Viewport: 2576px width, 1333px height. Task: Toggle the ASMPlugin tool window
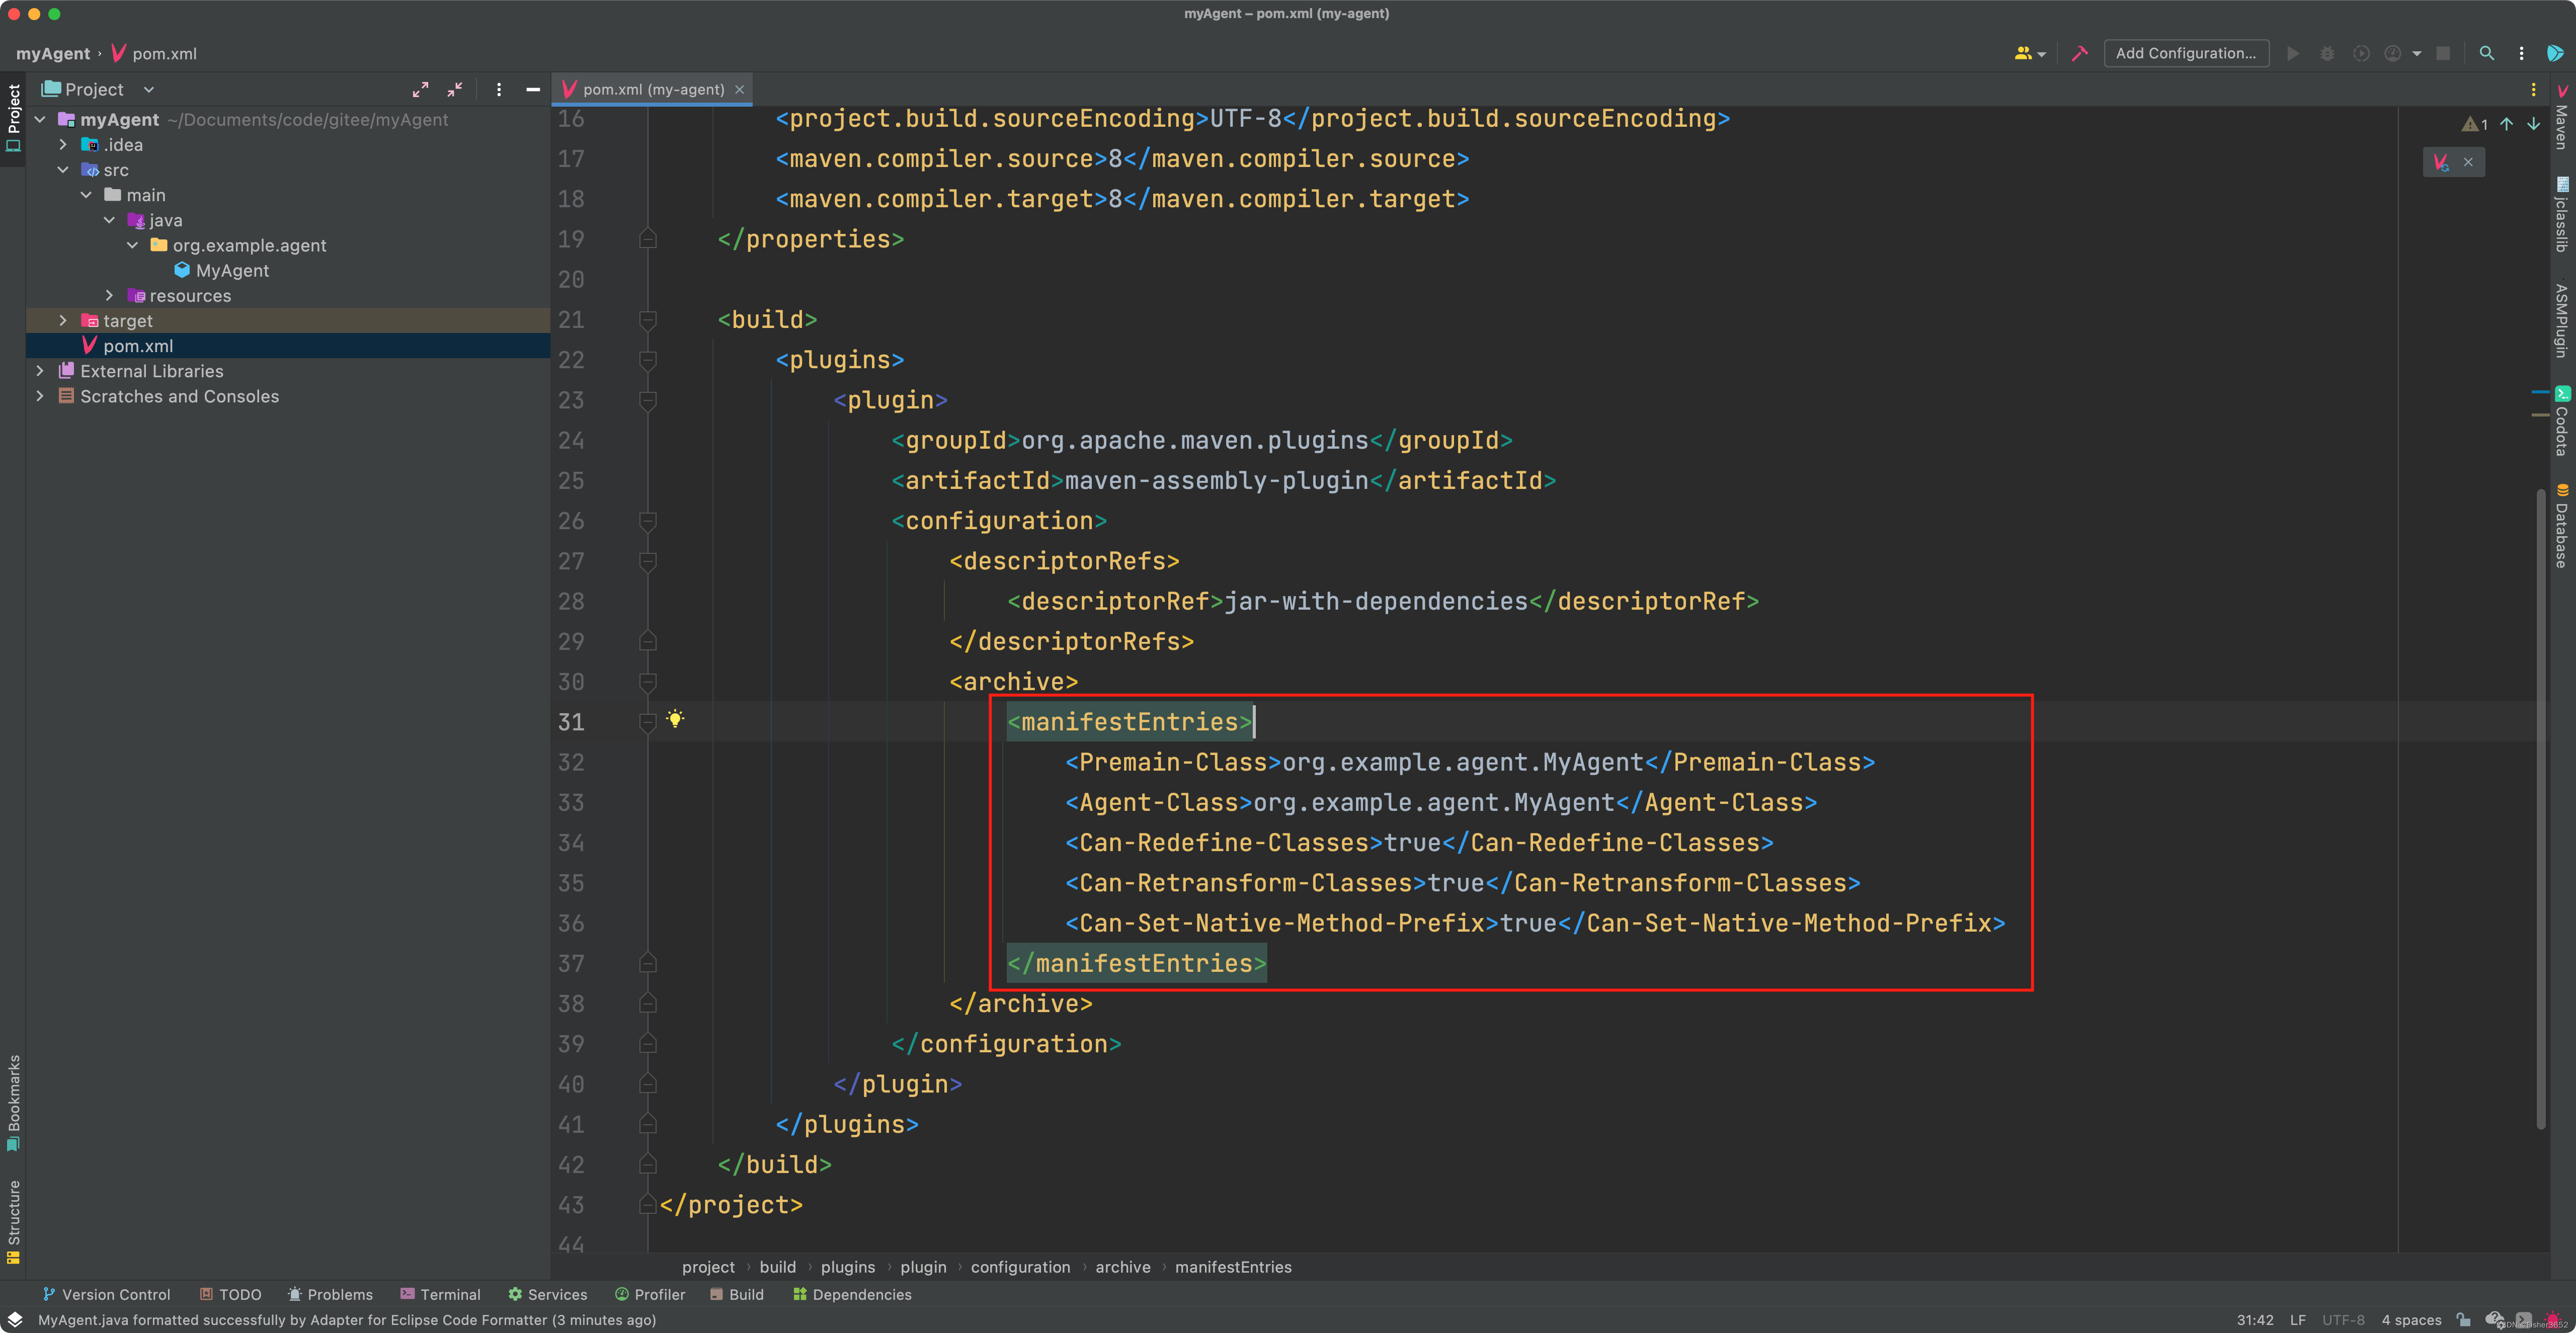pos(2562,320)
